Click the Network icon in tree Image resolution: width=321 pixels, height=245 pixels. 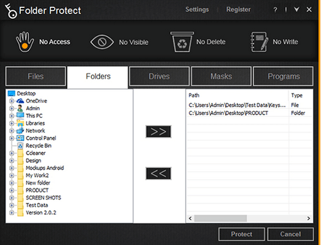[x=20, y=131]
